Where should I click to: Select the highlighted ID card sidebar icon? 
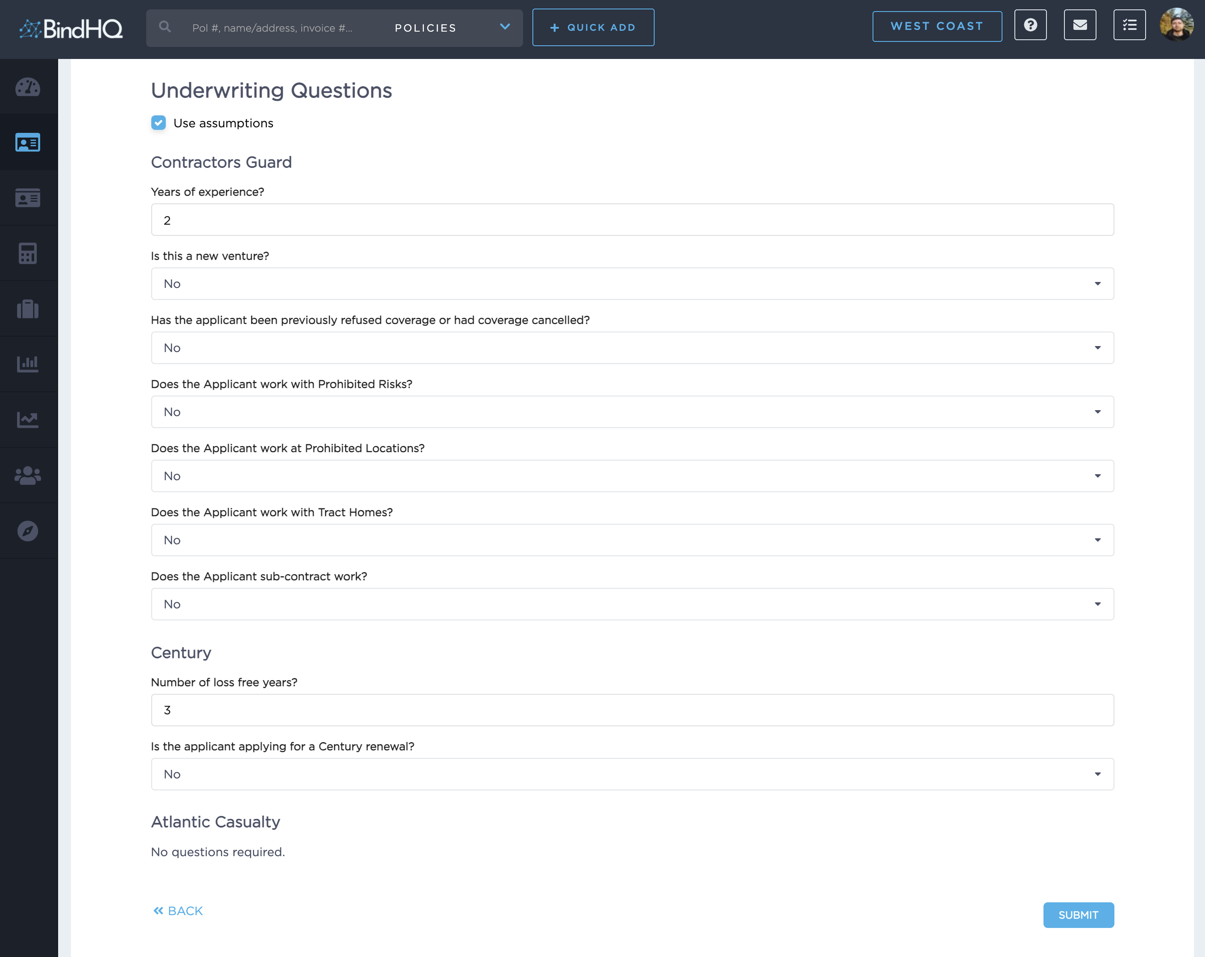coord(28,142)
